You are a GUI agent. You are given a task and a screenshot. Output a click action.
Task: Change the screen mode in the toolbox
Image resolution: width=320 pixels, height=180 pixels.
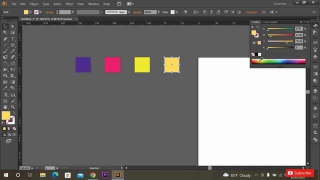pyautogui.click(x=8, y=141)
